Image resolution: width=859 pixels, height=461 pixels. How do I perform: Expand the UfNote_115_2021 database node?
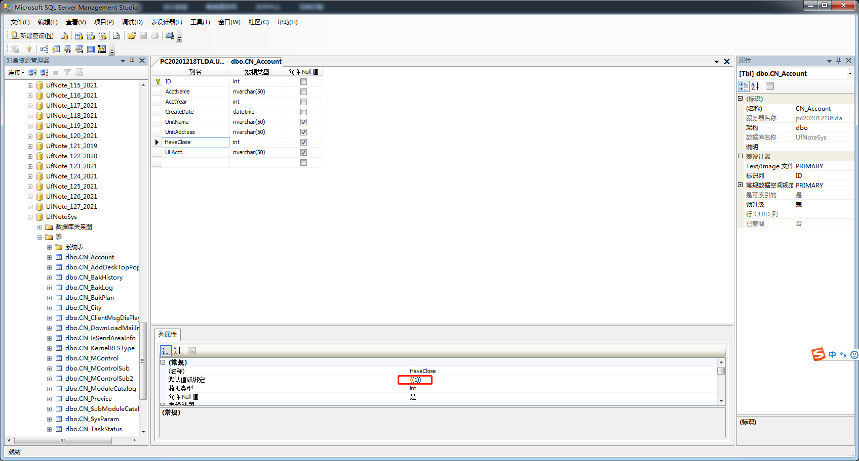30,85
